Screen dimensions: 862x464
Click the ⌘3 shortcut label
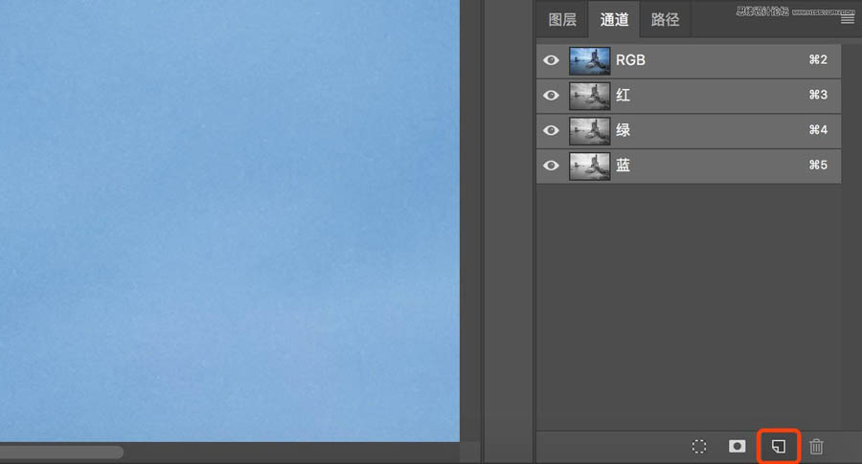pyautogui.click(x=818, y=95)
